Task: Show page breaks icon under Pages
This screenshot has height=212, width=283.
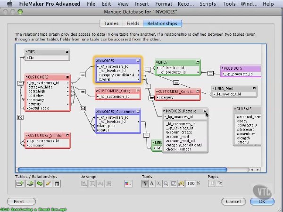Action: [211, 184]
